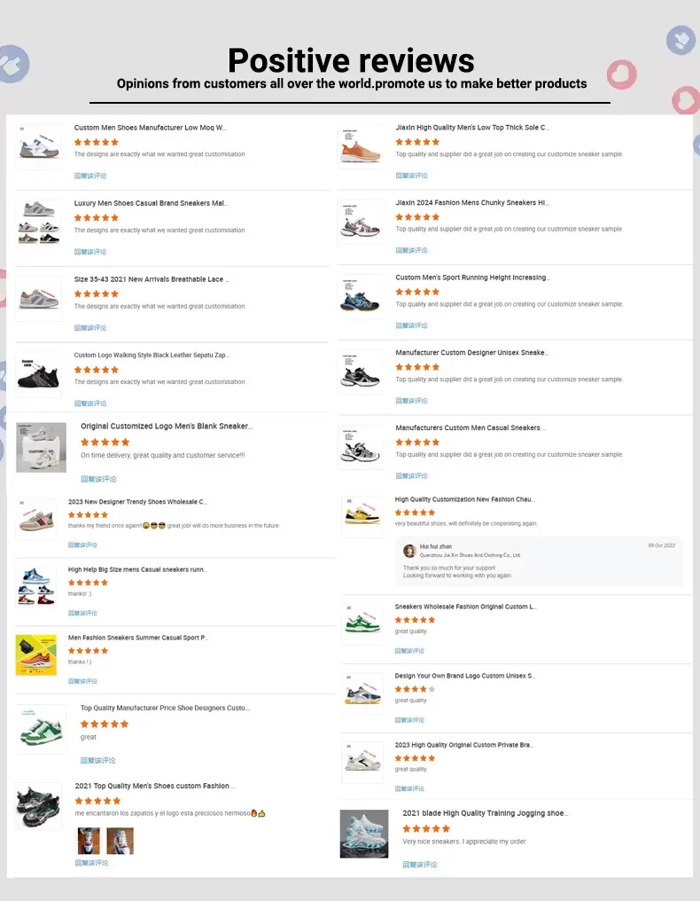The image size is (700, 901).
Task: Click the reply link under the 2023 High Quality Original Custom Private review
Action: coord(410,788)
